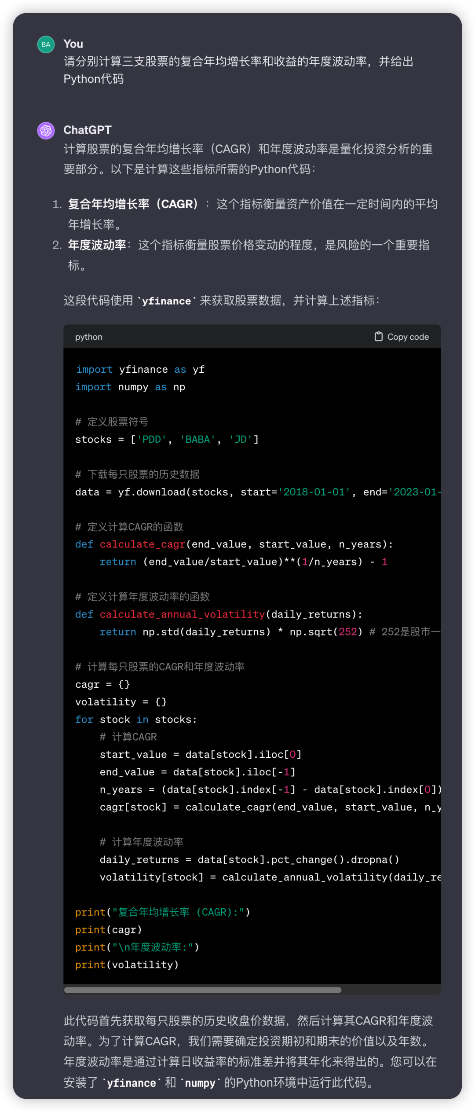Click the 'for stock in stocks:' line

pyautogui.click(x=136, y=720)
